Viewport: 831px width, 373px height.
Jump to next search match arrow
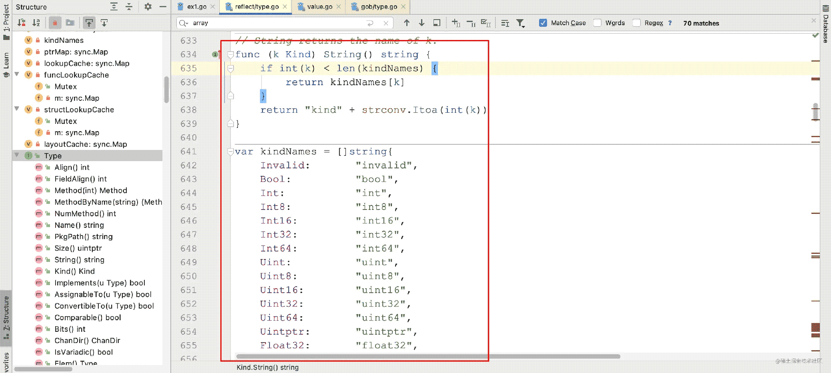pos(421,23)
